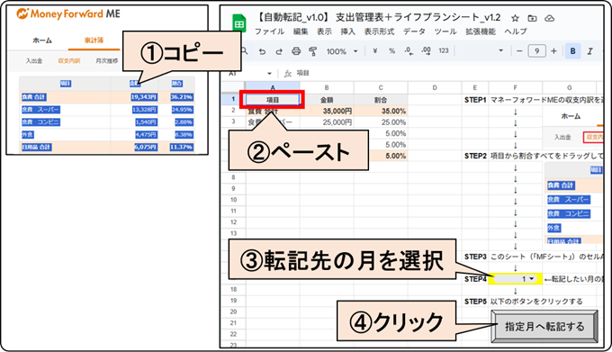
Task: Click 19,343円 in Money Forward table
Action: (x=144, y=97)
